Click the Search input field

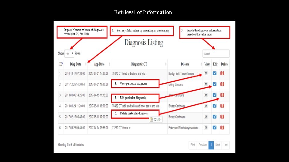click(x=216, y=54)
